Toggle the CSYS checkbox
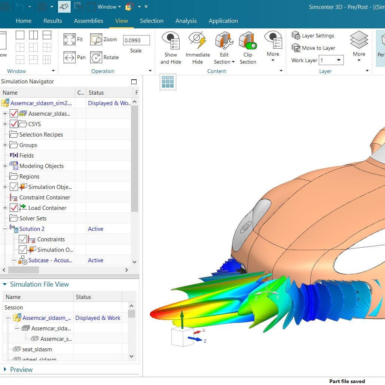The height and width of the screenshot is (385, 385). pos(14,124)
